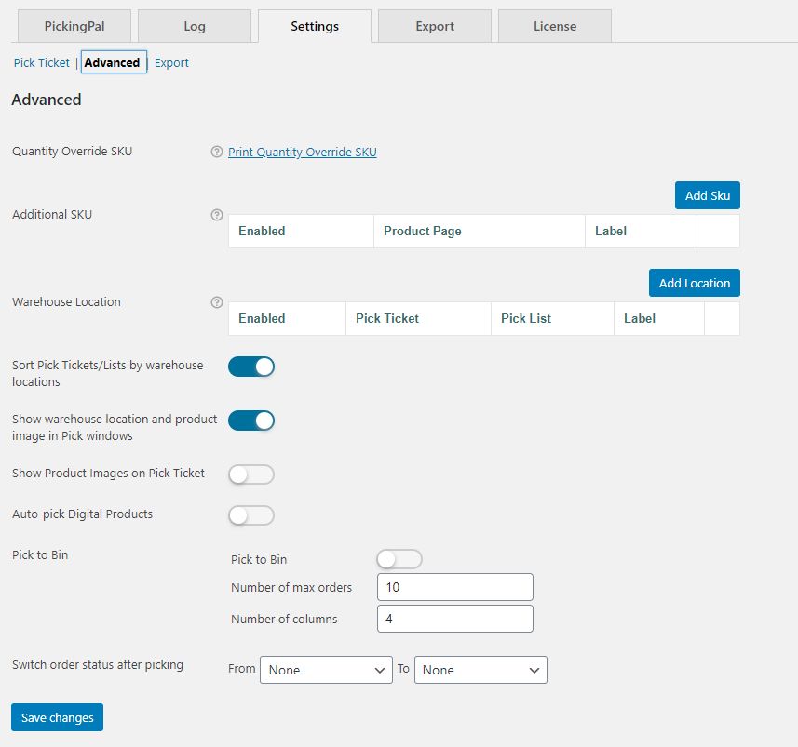Switch to the PickingPal tab
The image size is (798, 747).
click(x=74, y=26)
